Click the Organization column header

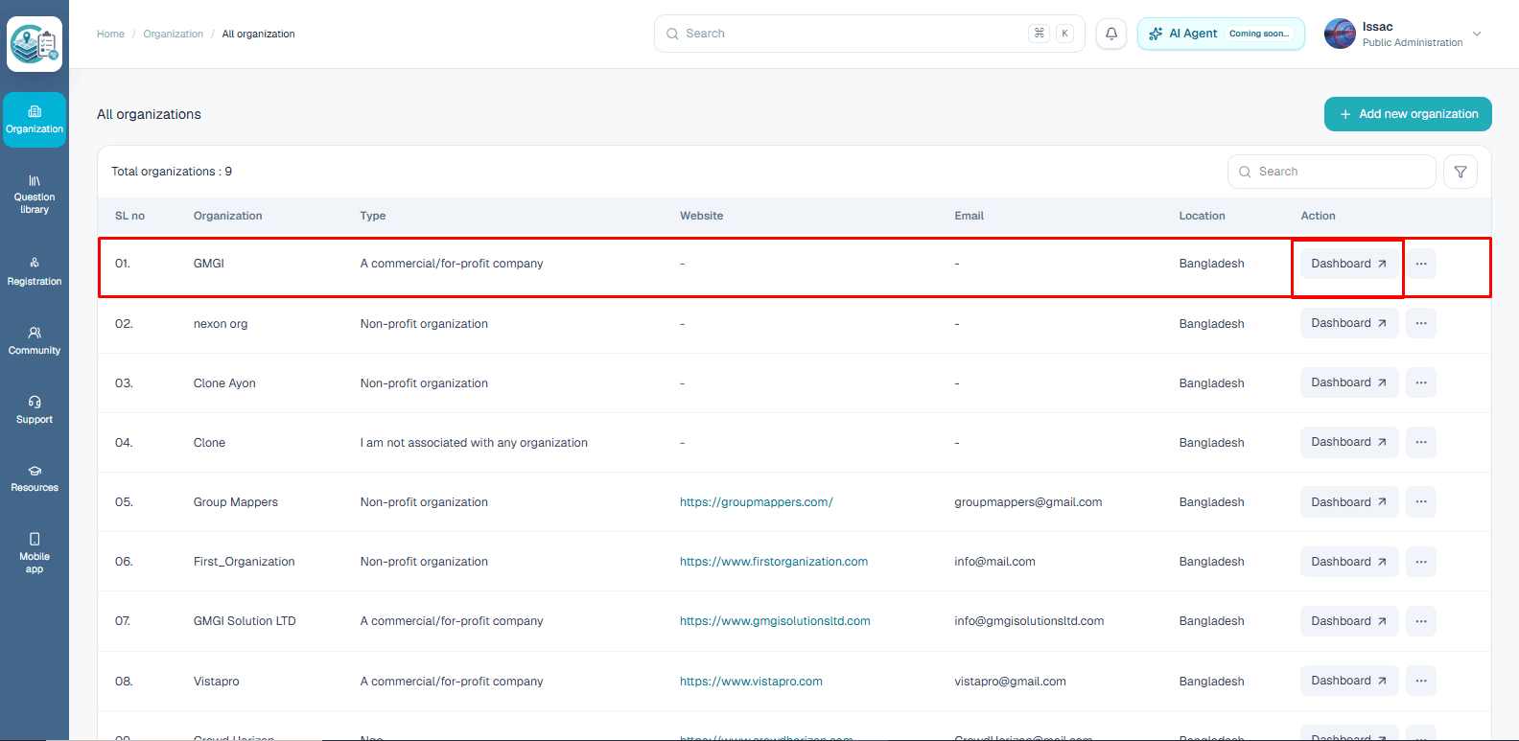tap(227, 216)
